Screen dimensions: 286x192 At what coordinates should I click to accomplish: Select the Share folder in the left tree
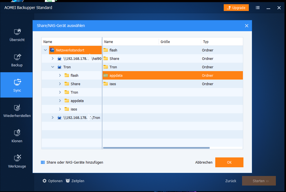(x=76, y=84)
